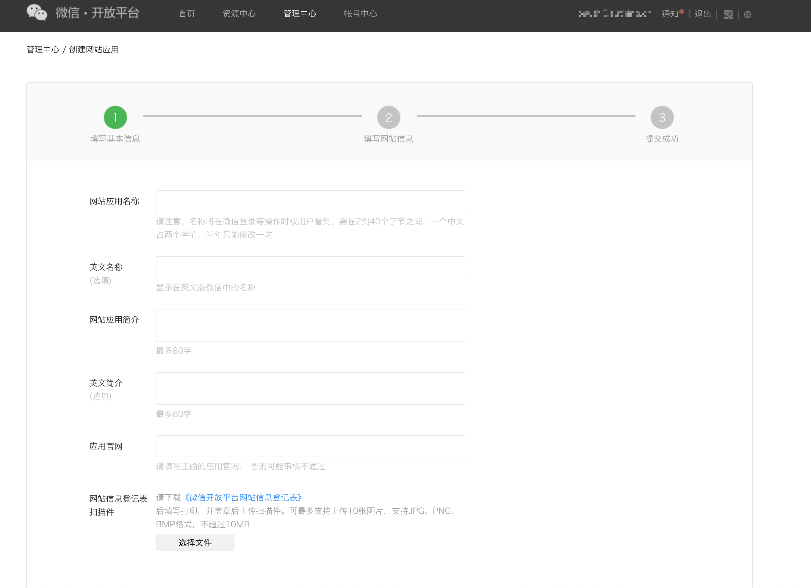Select the 英文简介 text area
811x588 pixels.
pos(310,388)
